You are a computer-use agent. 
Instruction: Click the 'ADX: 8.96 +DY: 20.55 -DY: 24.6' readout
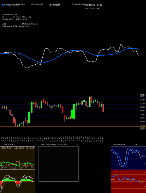(18, 148)
